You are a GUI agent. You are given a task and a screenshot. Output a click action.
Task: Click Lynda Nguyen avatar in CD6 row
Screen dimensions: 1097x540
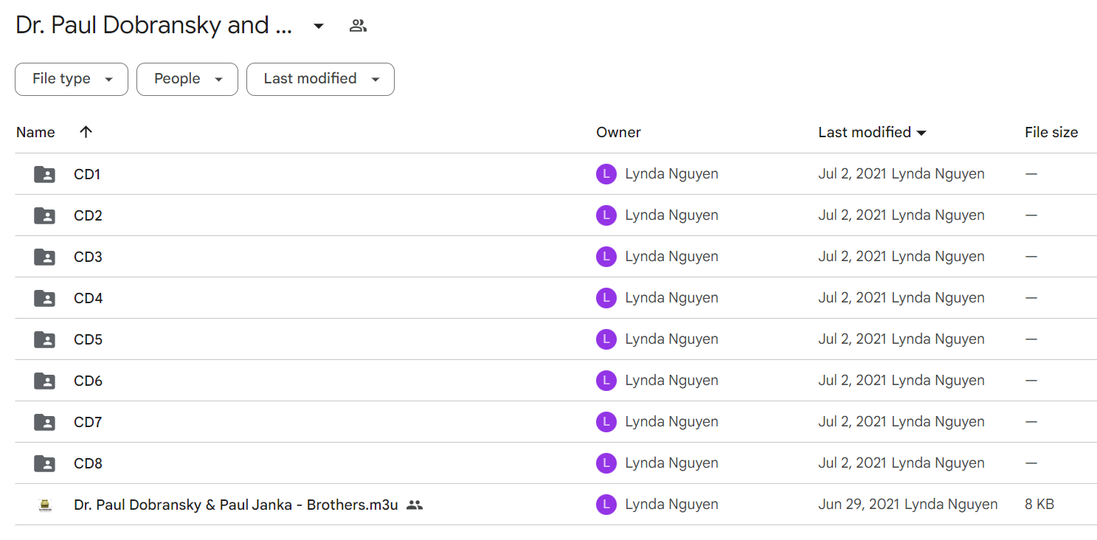coord(606,381)
